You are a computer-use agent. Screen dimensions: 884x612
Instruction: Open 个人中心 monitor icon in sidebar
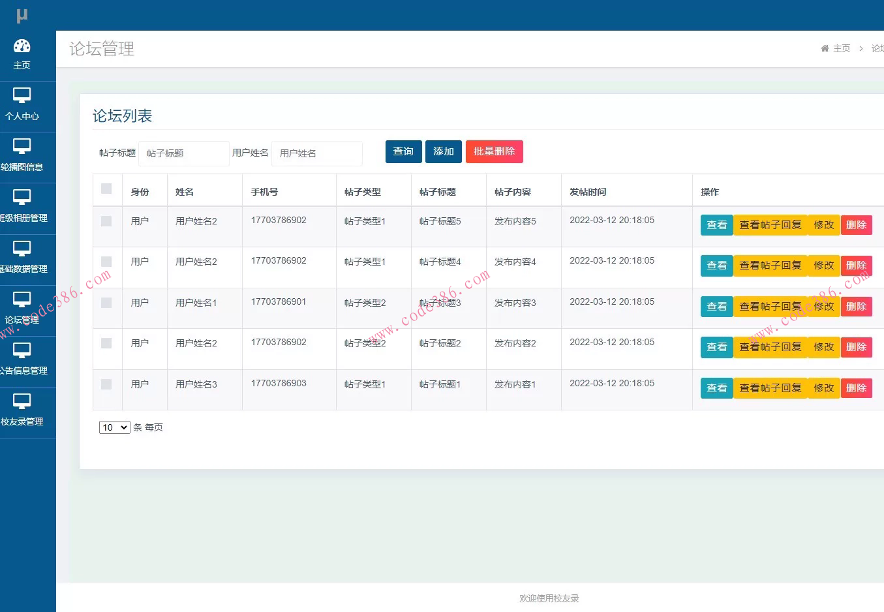coord(22,96)
